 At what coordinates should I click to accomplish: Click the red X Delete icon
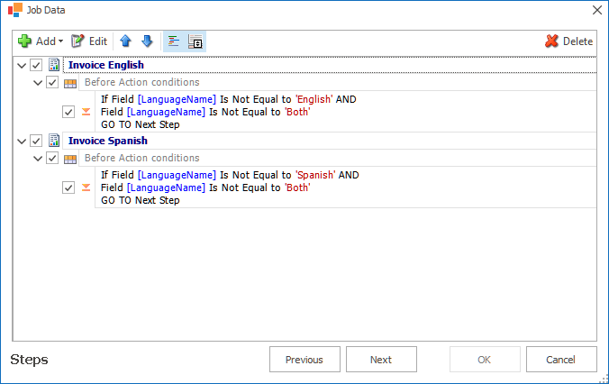coord(551,41)
